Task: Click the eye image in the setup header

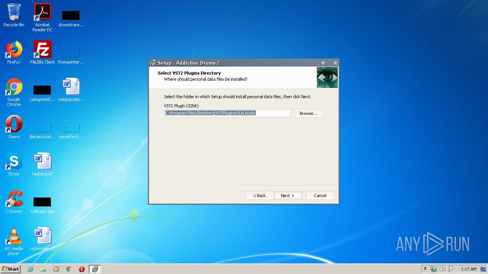Action: coord(327,77)
